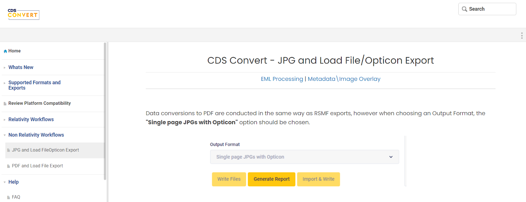Open the Metadata\Image Overlay link
Viewport: 526px width, 202px height.
coord(344,79)
